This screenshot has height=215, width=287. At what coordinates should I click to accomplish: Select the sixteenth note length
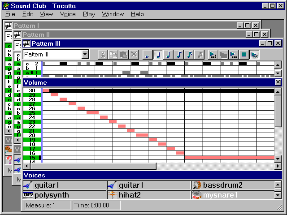coord(189,55)
